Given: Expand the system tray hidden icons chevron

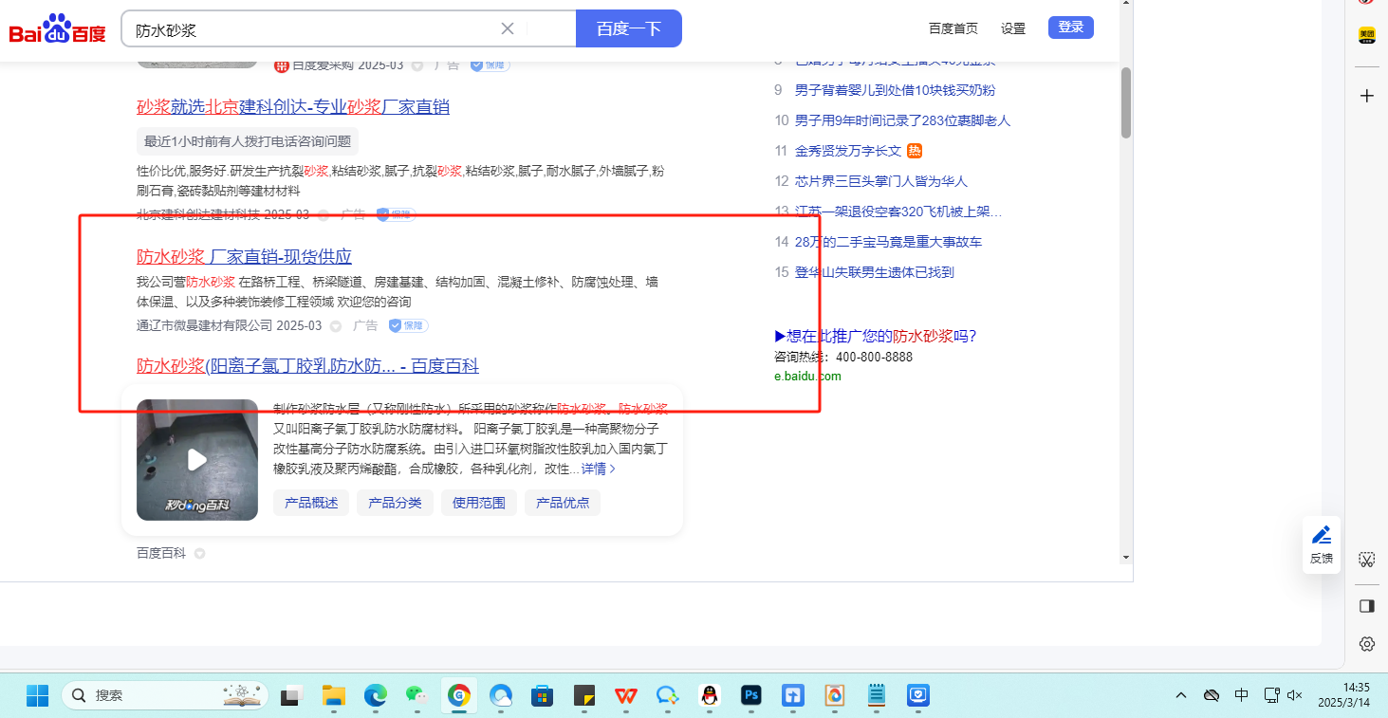Looking at the screenshot, I should click(1181, 695).
